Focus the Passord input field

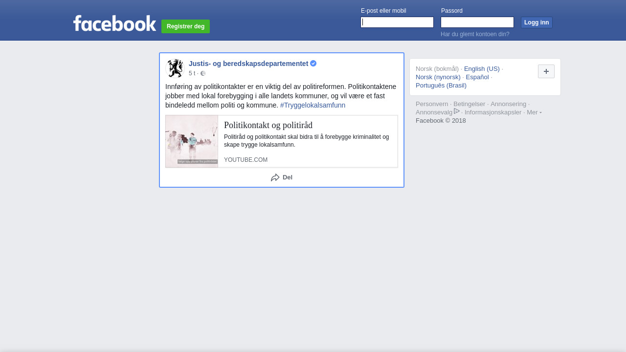pos(477,22)
